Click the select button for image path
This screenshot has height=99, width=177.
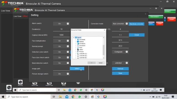coord(77,68)
